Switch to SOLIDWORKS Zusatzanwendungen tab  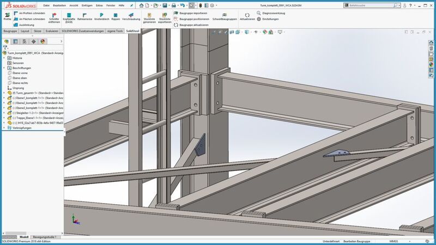pyautogui.click(x=83, y=31)
